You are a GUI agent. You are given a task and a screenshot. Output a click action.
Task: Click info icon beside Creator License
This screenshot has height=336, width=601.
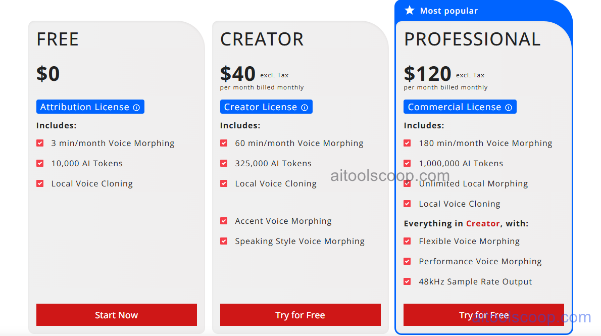click(x=305, y=107)
